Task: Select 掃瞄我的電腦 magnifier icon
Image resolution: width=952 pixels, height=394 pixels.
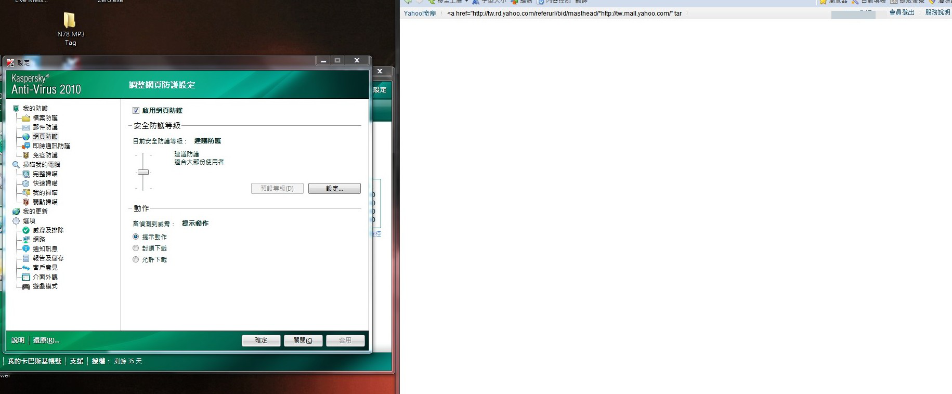Action: click(16, 165)
